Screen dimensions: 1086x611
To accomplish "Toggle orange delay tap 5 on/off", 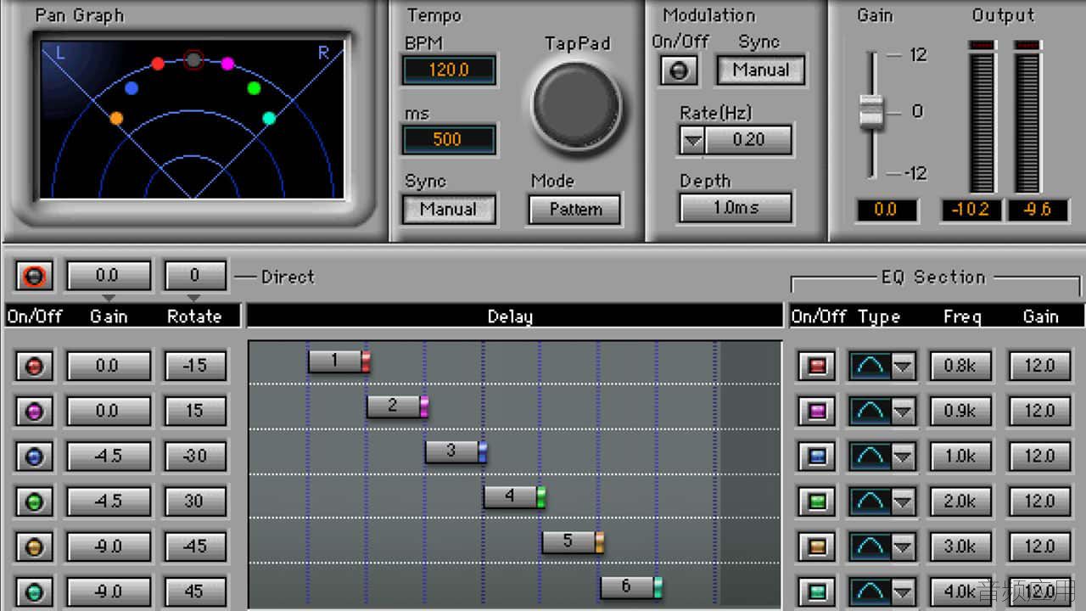I will click(x=35, y=547).
